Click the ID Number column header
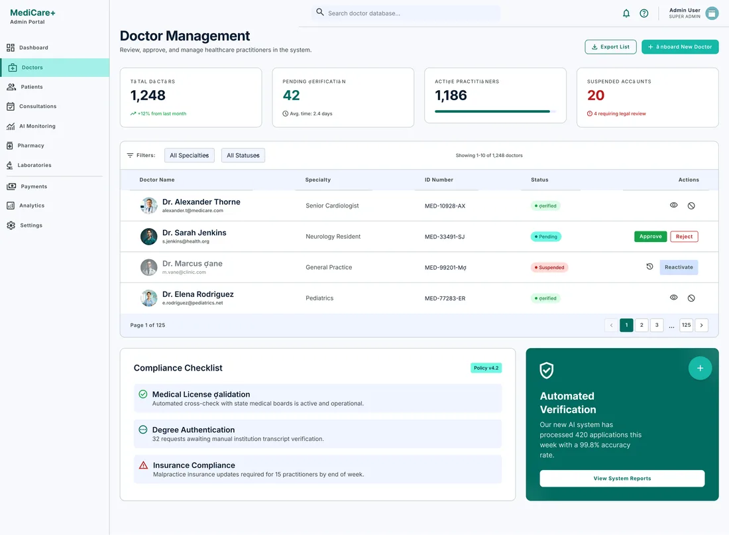The width and height of the screenshot is (729, 535). [439, 180]
